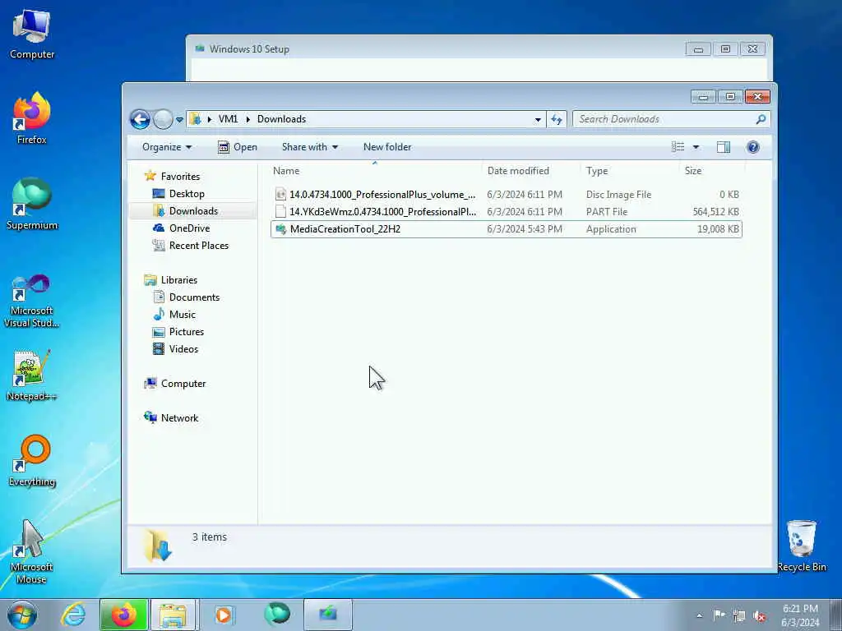The width and height of the screenshot is (842, 631).
Task: Open the Supermium desktop shortcut
Action: point(32,204)
